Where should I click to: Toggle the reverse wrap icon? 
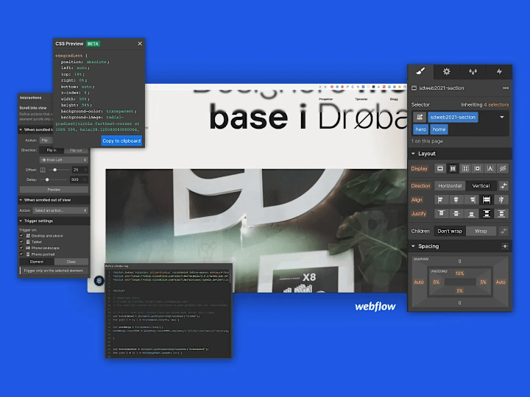pyautogui.click(x=504, y=232)
